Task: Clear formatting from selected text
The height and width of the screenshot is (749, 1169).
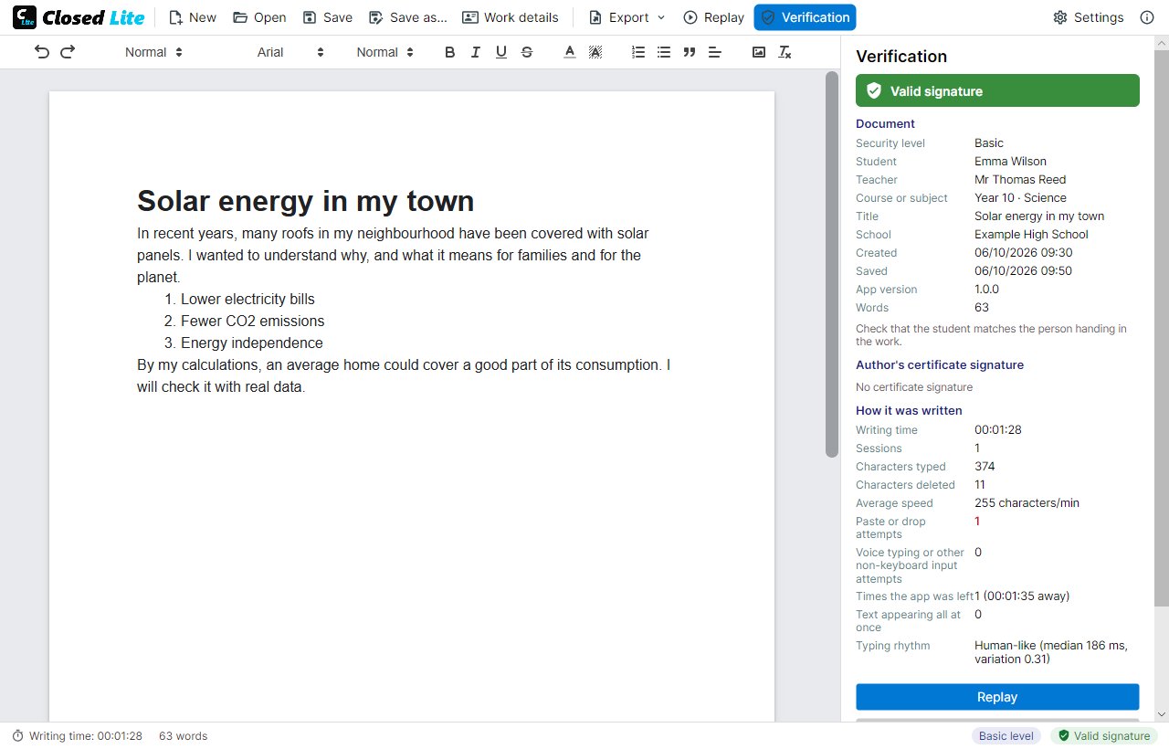Action: [785, 52]
